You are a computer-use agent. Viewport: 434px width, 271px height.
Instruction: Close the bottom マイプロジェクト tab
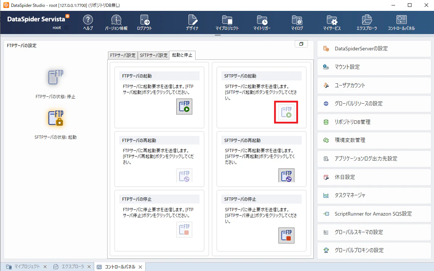click(x=45, y=267)
